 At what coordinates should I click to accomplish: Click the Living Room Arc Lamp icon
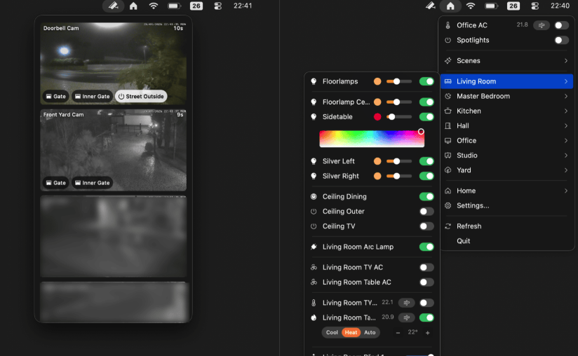(314, 247)
